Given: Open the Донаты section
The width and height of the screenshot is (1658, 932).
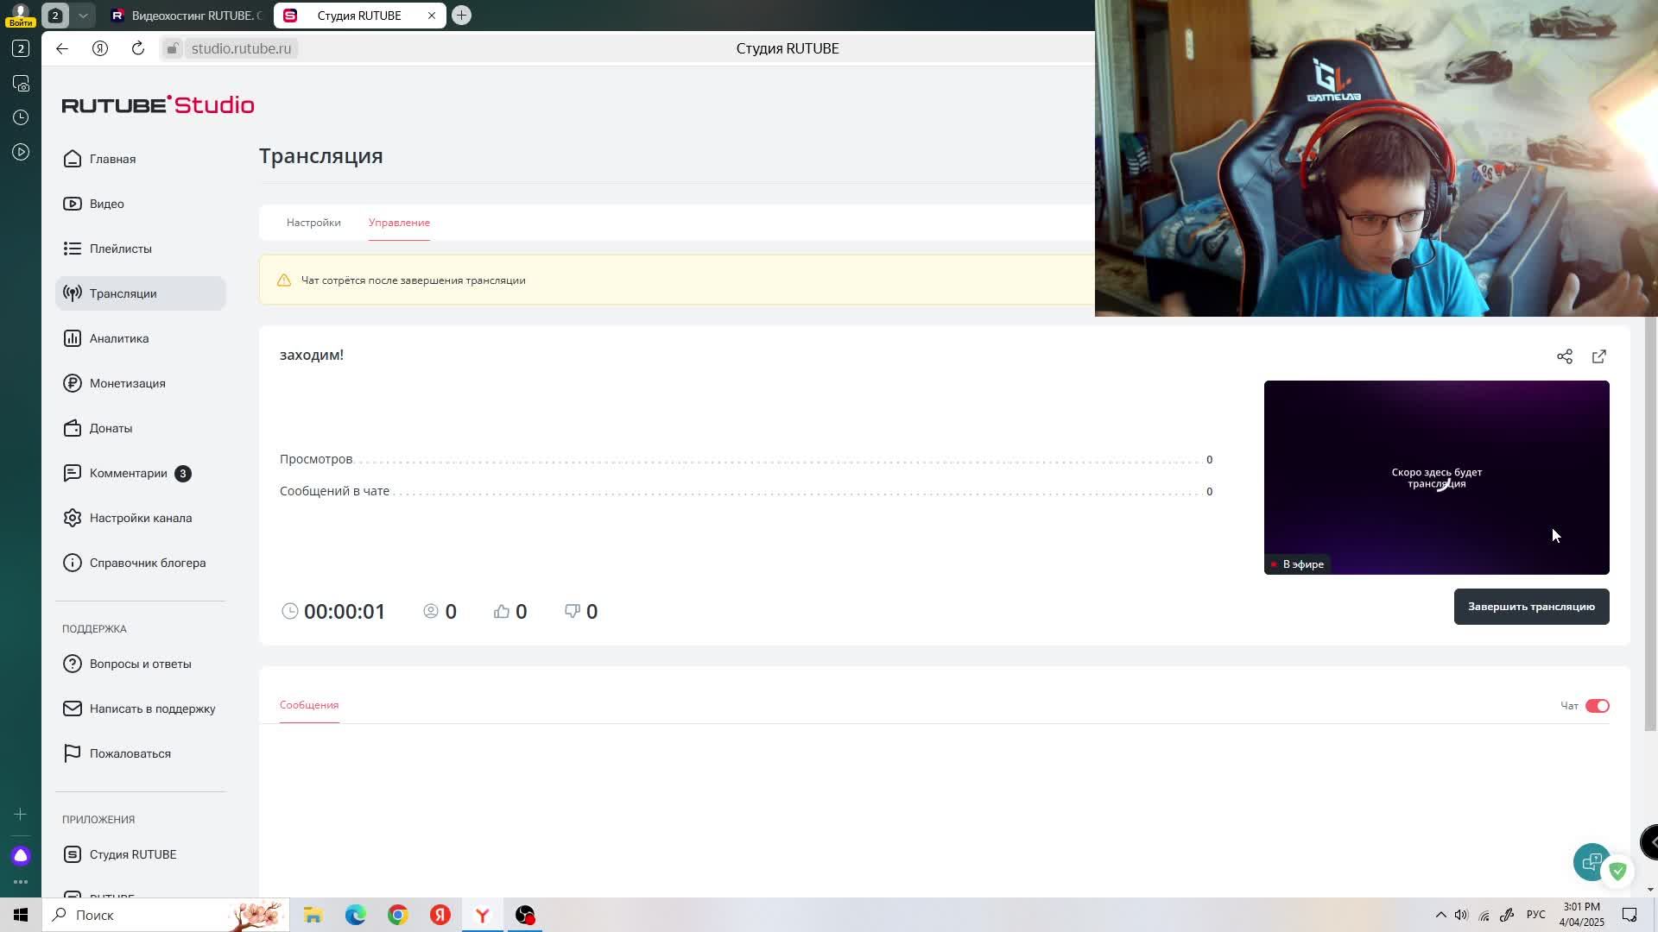Looking at the screenshot, I should coord(111,428).
